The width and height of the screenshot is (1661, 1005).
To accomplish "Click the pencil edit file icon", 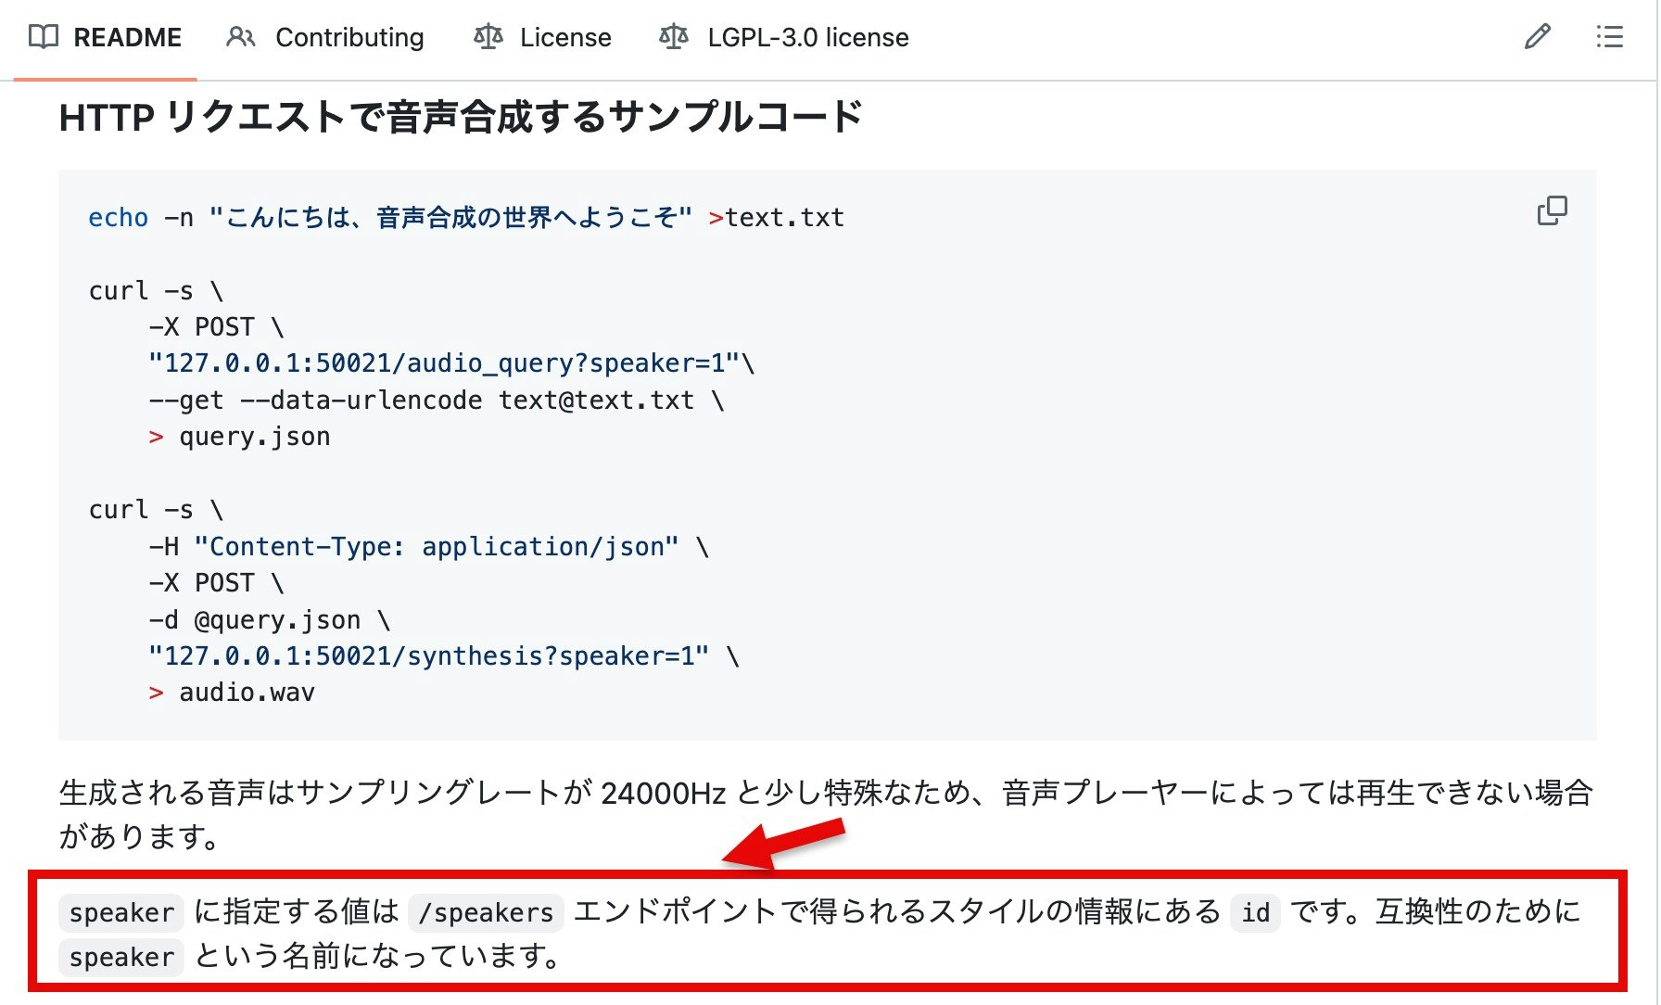I will coord(1538,37).
